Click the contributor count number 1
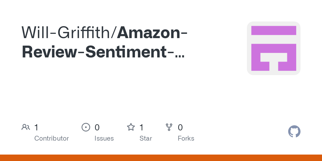This screenshot has height=161, width=322. 36,127
